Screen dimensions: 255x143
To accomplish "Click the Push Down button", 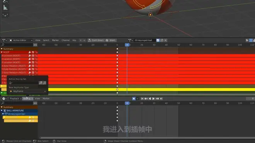I will tap(96, 40).
